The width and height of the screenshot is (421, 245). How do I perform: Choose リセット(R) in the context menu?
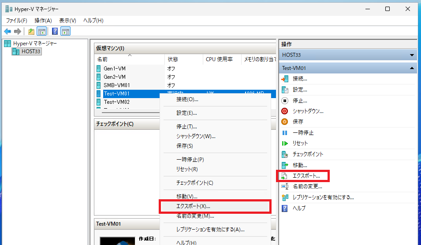coord(215,169)
